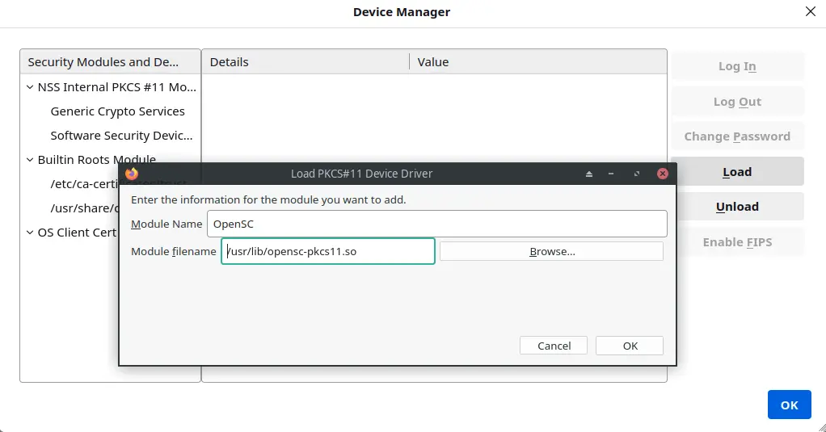Click the Firefox icon in dialog titlebar
The image size is (826, 432).
tap(132, 174)
